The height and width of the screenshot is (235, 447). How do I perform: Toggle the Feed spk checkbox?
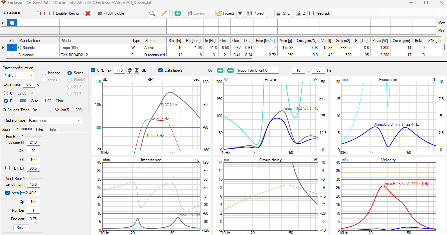coord(312,13)
